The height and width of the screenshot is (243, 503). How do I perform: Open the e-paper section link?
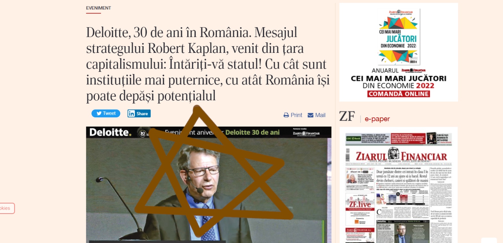(377, 119)
